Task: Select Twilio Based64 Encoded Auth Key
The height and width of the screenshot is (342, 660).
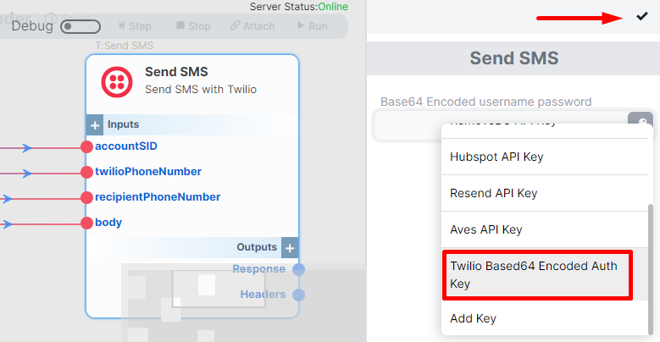Action: pos(537,274)
